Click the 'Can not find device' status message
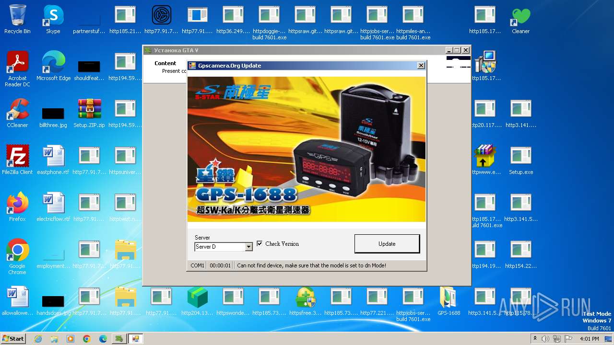614x345 pixels. pyautogui.click(x=311, y=265)
